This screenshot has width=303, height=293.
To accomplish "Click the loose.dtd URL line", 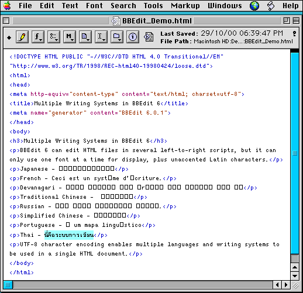I will point(111,66).
